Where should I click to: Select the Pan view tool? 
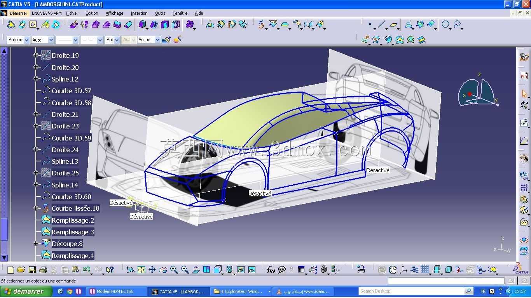tap(152, 270)
